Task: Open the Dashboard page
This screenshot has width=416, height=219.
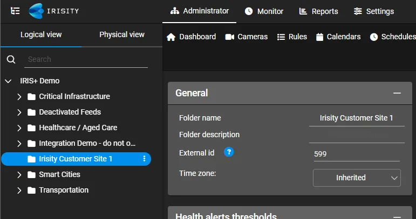Action: tap(191, 37)
